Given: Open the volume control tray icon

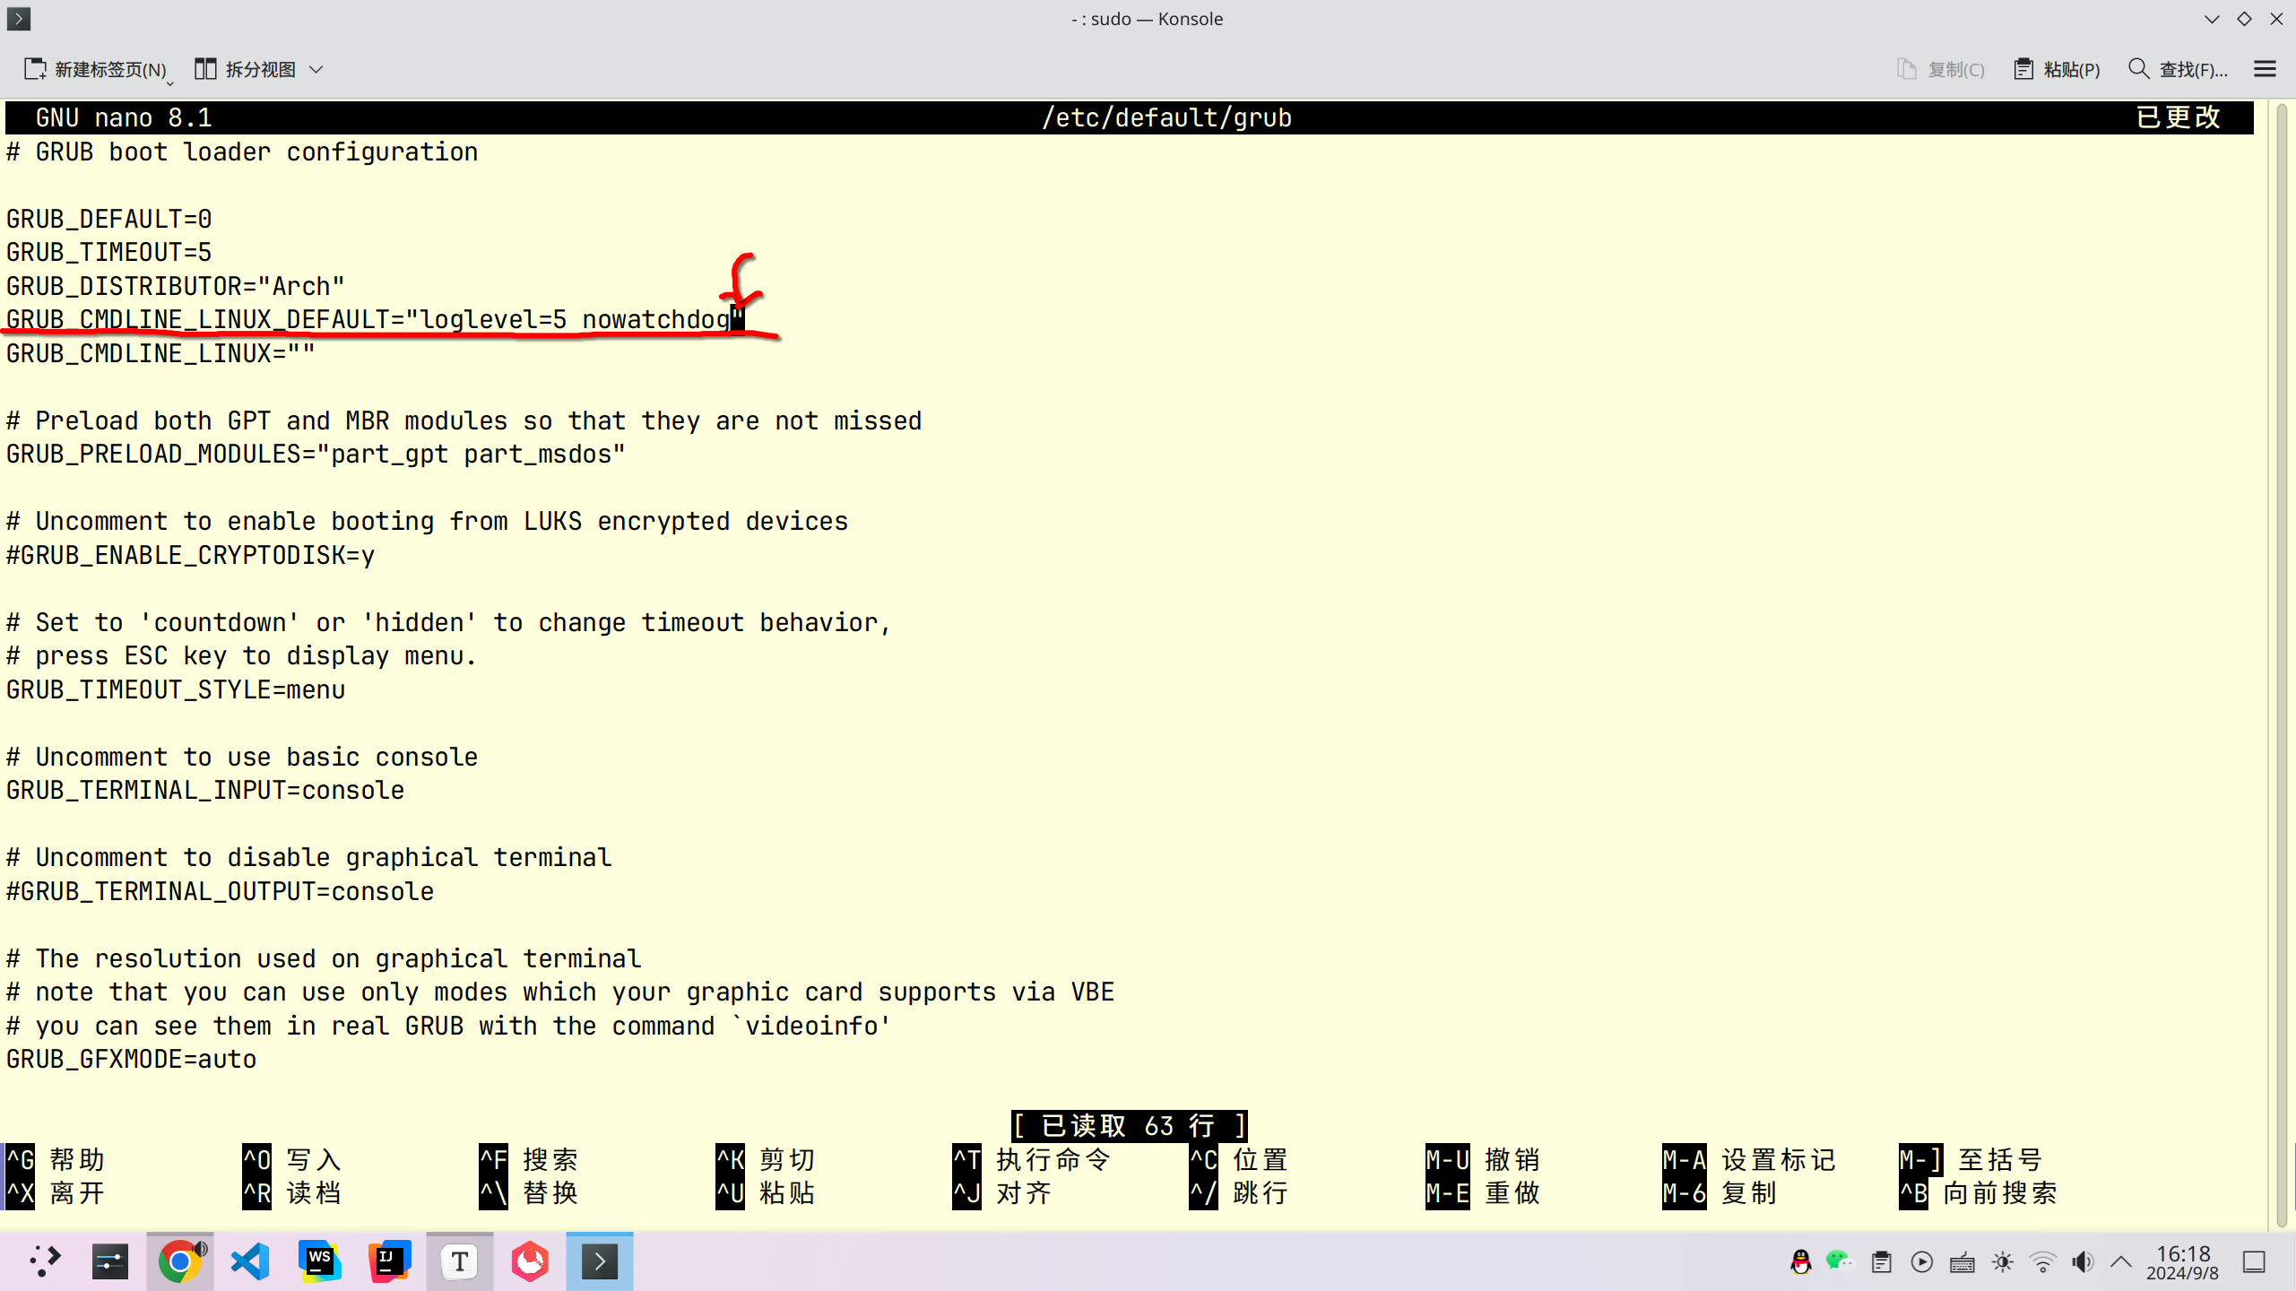Looking at the screenshot, I should click(2082, 1262).
